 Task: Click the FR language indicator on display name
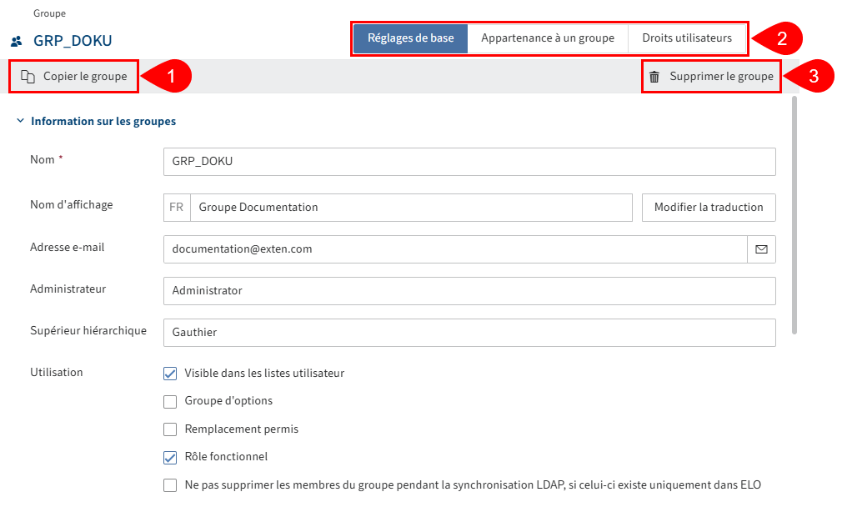coord(176,207)
